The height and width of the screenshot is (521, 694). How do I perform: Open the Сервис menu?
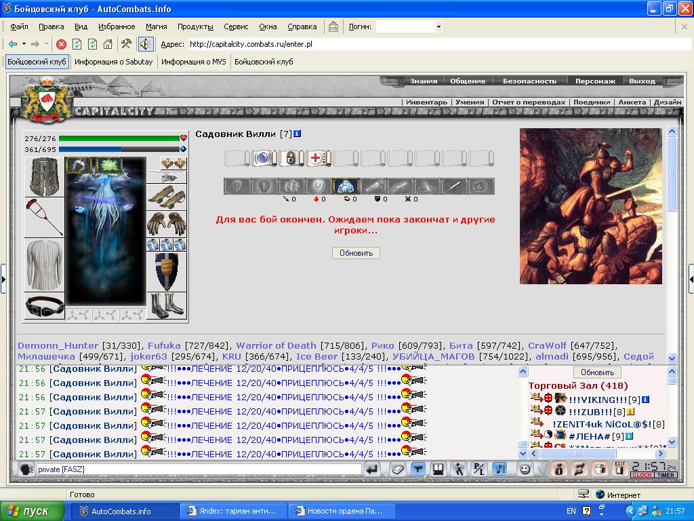236,26
